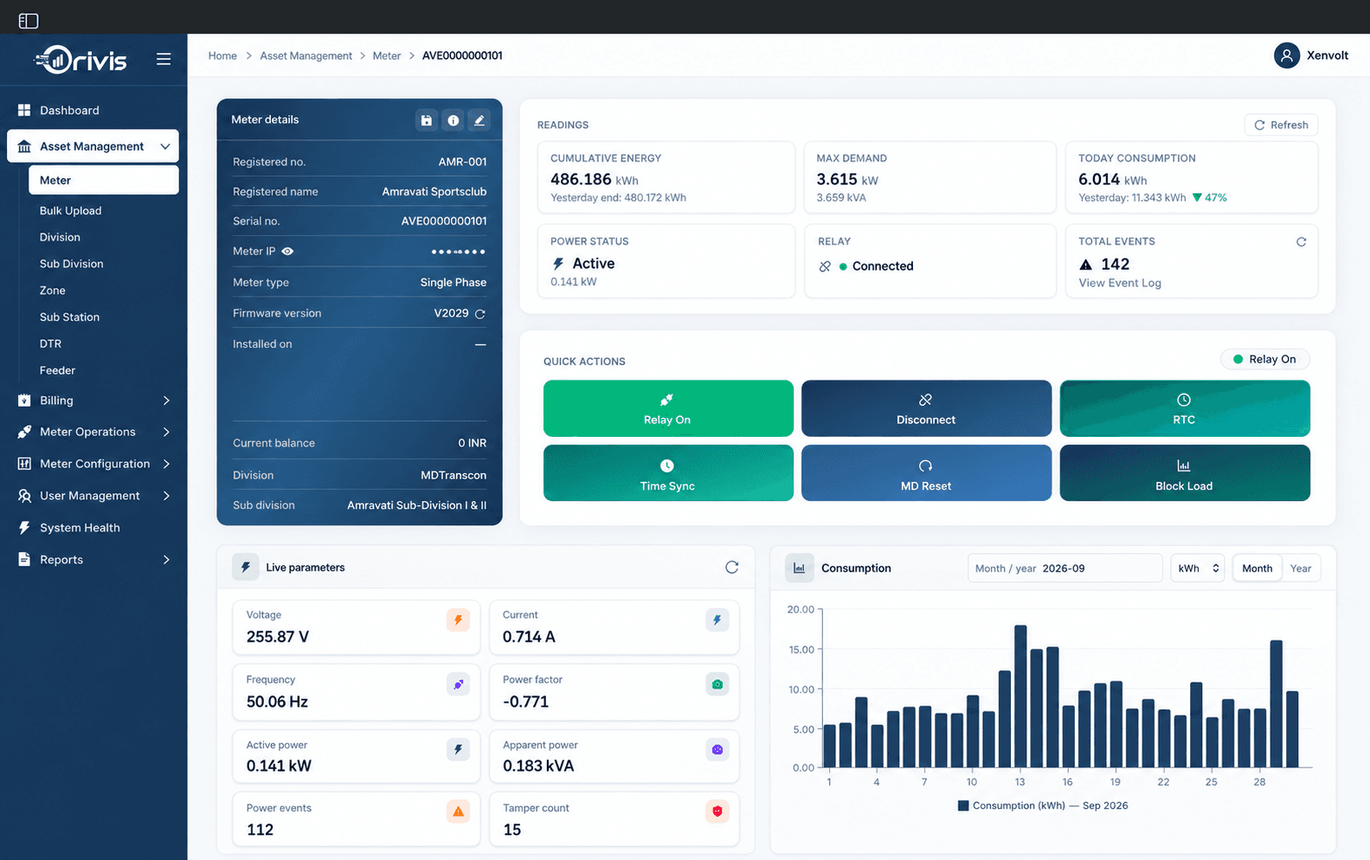Switch consumption chart to Year view
The image size is (1370, 860).
[x=1300, y=568]
